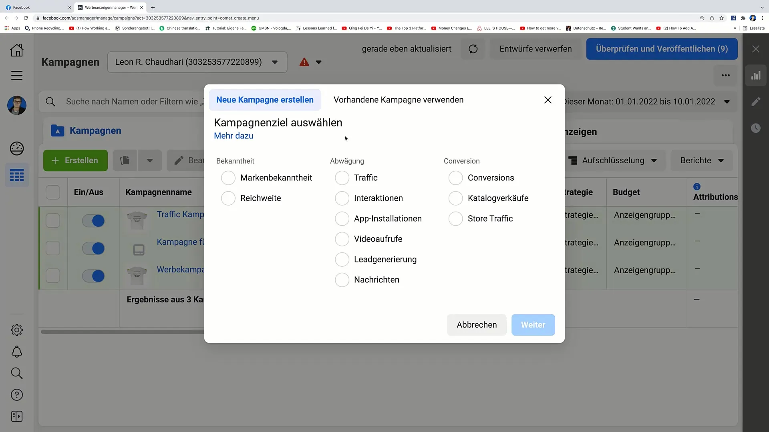Click the Abbrechen button
The width and height of the screenshot is (769, 432).
click(476, 324)
